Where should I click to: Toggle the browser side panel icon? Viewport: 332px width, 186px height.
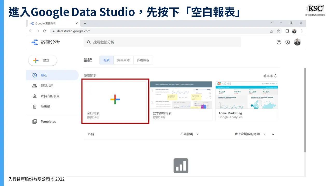(287, 31)
